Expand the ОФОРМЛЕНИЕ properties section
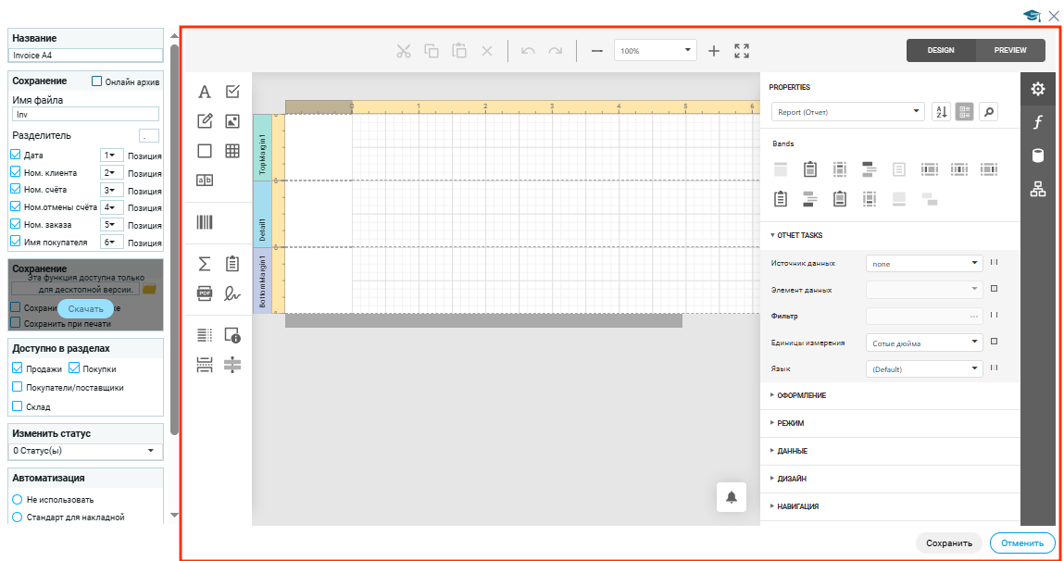Screen dimensions: 1064x561 (x=801, y=395)
